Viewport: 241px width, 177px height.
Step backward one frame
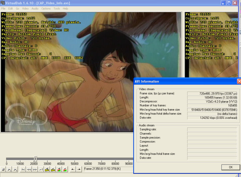coord(29,169)
